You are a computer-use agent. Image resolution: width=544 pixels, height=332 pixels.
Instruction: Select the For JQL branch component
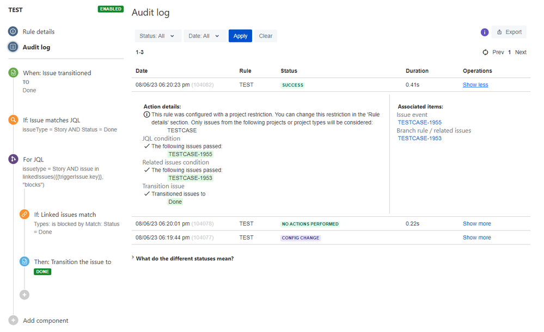(33, 159)
